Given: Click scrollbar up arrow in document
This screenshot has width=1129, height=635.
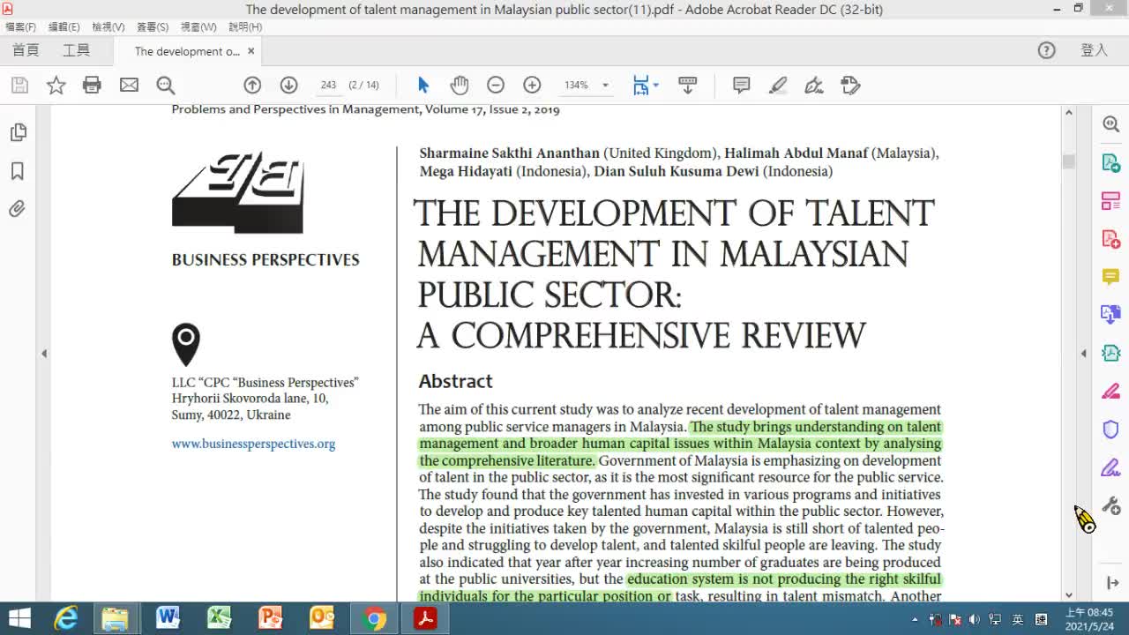Looking at the screenshot, I should click(1069, 113).
